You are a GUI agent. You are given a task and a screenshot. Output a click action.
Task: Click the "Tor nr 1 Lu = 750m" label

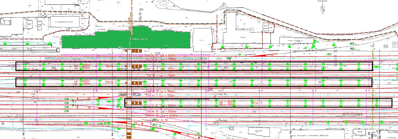click(161, 75)
